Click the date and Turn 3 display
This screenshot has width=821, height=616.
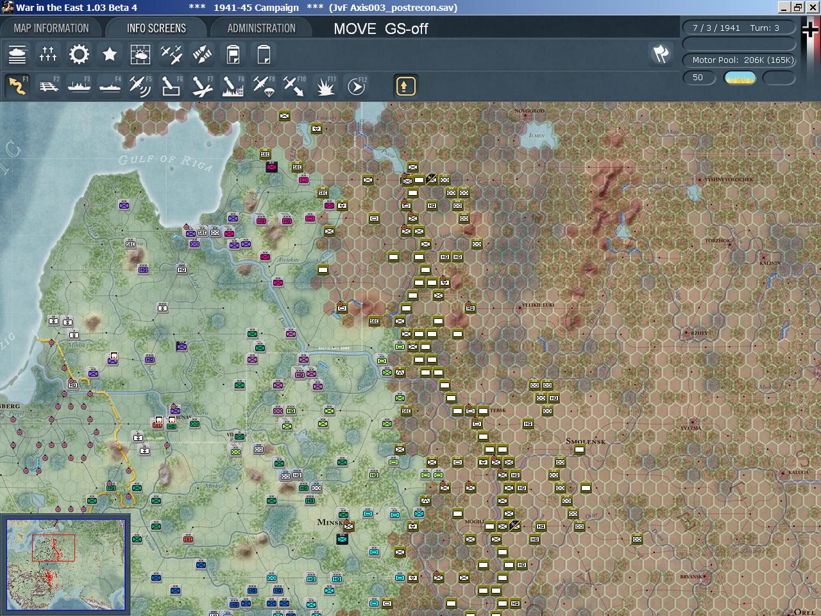(739, 28)
